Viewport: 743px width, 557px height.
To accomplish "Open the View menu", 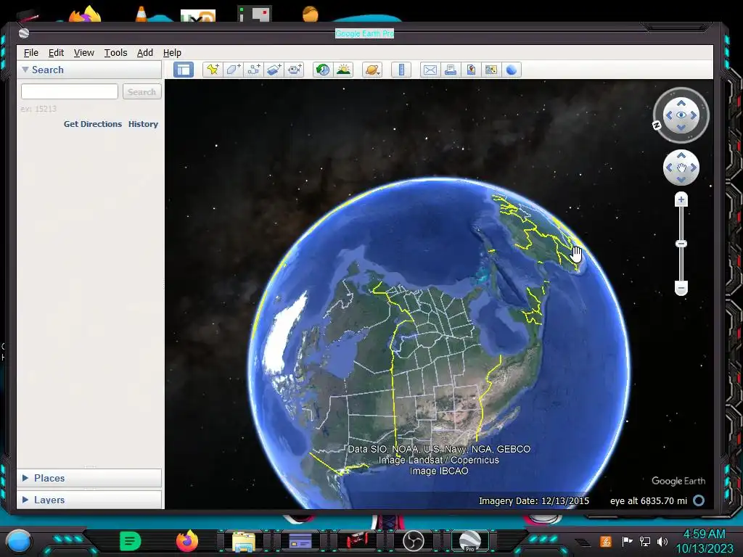I will coord(84,52).
